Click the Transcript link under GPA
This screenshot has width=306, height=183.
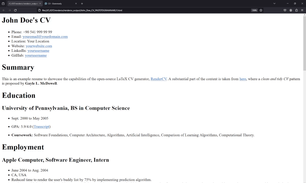(x=41, y=127)
